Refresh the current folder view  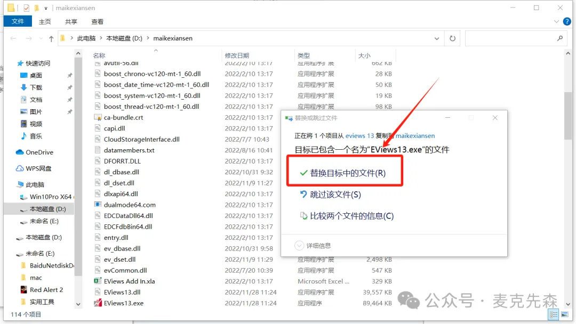click(x=452, y=38)
